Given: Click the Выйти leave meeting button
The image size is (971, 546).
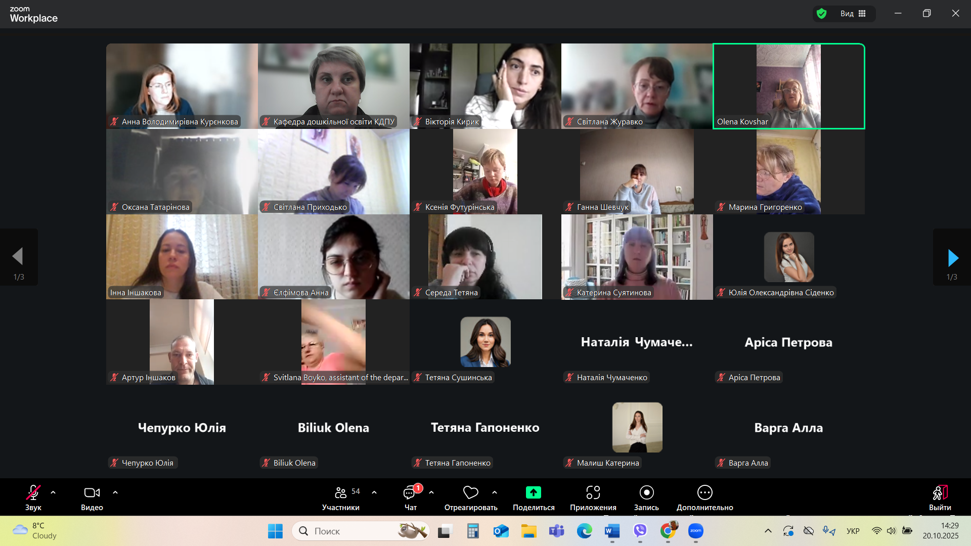Looking at the screenshot, I should click(x=940, y=498).
